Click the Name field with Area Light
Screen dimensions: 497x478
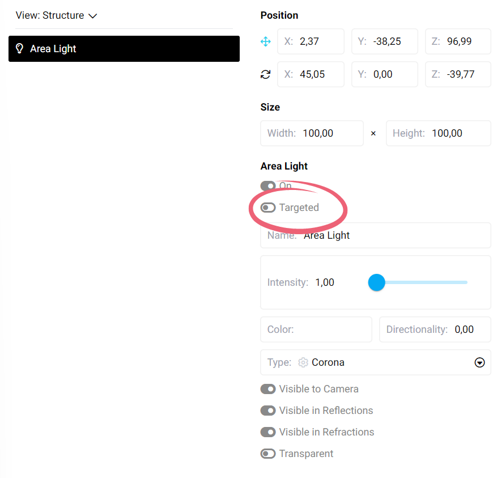pos(391,235)
